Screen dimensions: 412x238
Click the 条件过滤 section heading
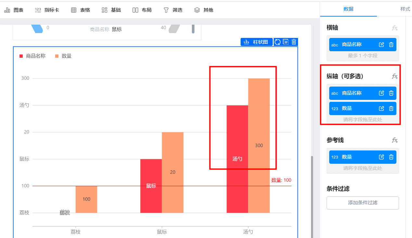338,189
